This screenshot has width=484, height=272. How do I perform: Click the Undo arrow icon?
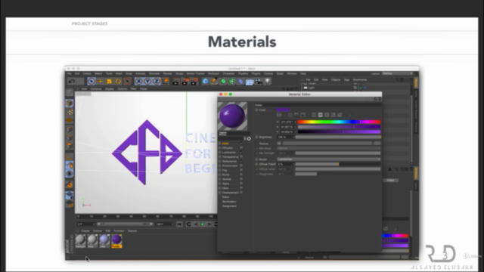(x=72, y=82)
